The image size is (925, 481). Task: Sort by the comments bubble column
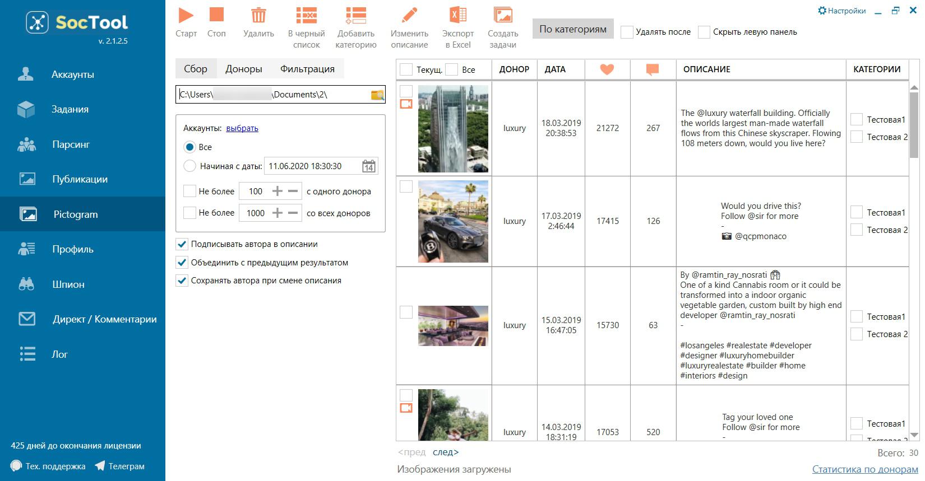click(x=653, y=69)
